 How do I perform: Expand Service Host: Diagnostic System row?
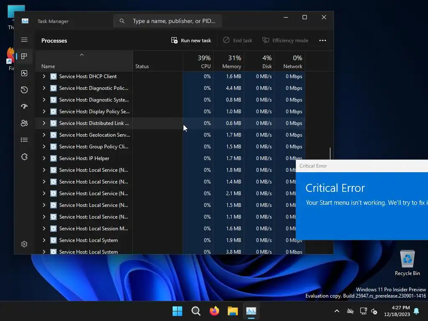44,99
